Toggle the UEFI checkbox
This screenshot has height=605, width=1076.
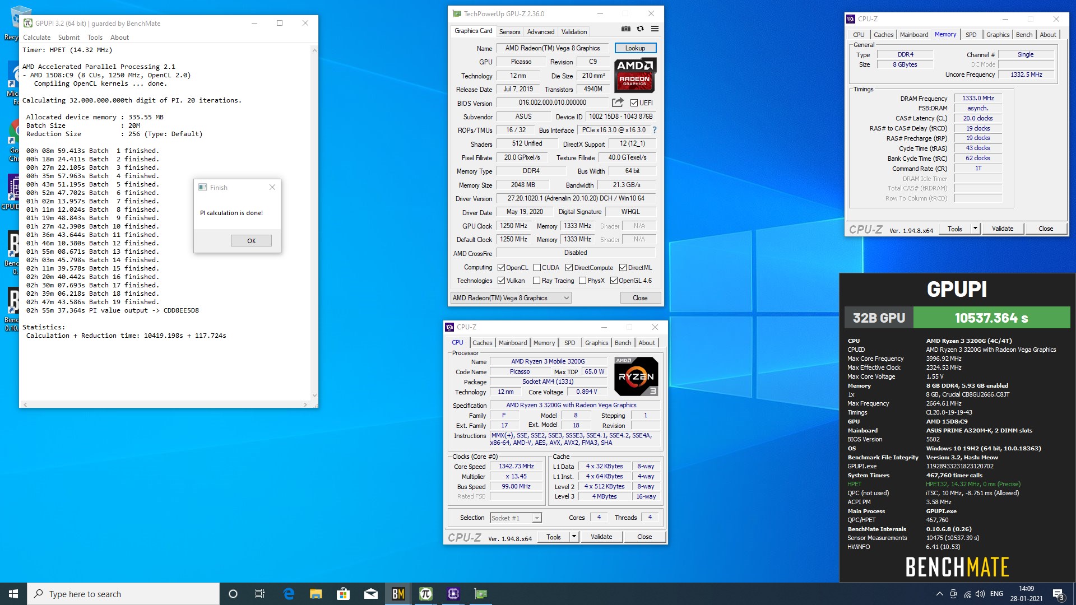pyautogui.click(x=634, y=103)
